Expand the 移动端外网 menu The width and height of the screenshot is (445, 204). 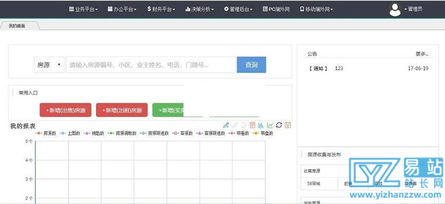point(316,9)
